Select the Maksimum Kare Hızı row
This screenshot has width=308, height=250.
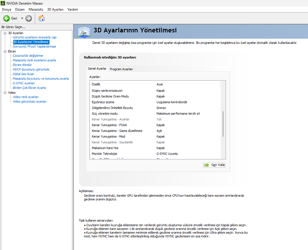click(x=155, y=148)
